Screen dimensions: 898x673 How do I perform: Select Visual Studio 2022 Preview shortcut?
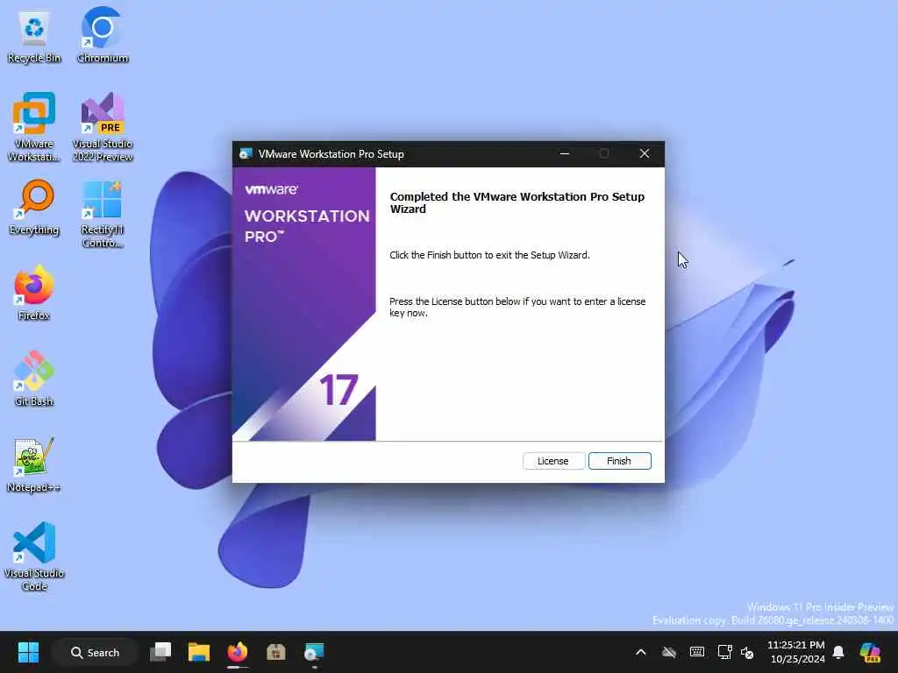coord(103,127)
